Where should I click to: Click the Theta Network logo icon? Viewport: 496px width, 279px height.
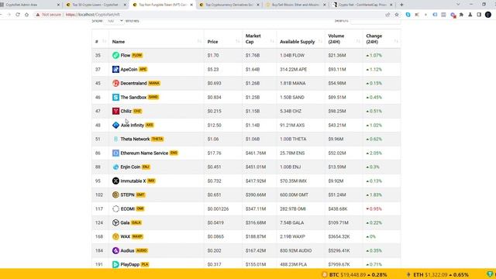[x=115, y=139]
